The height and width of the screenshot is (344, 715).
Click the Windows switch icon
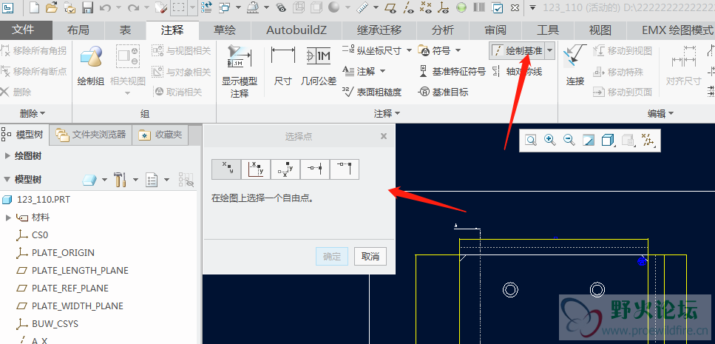click(x=224, y=7)
